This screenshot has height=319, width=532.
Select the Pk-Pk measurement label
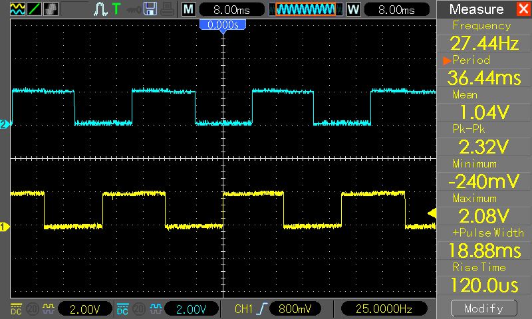(x=469, y=129)
